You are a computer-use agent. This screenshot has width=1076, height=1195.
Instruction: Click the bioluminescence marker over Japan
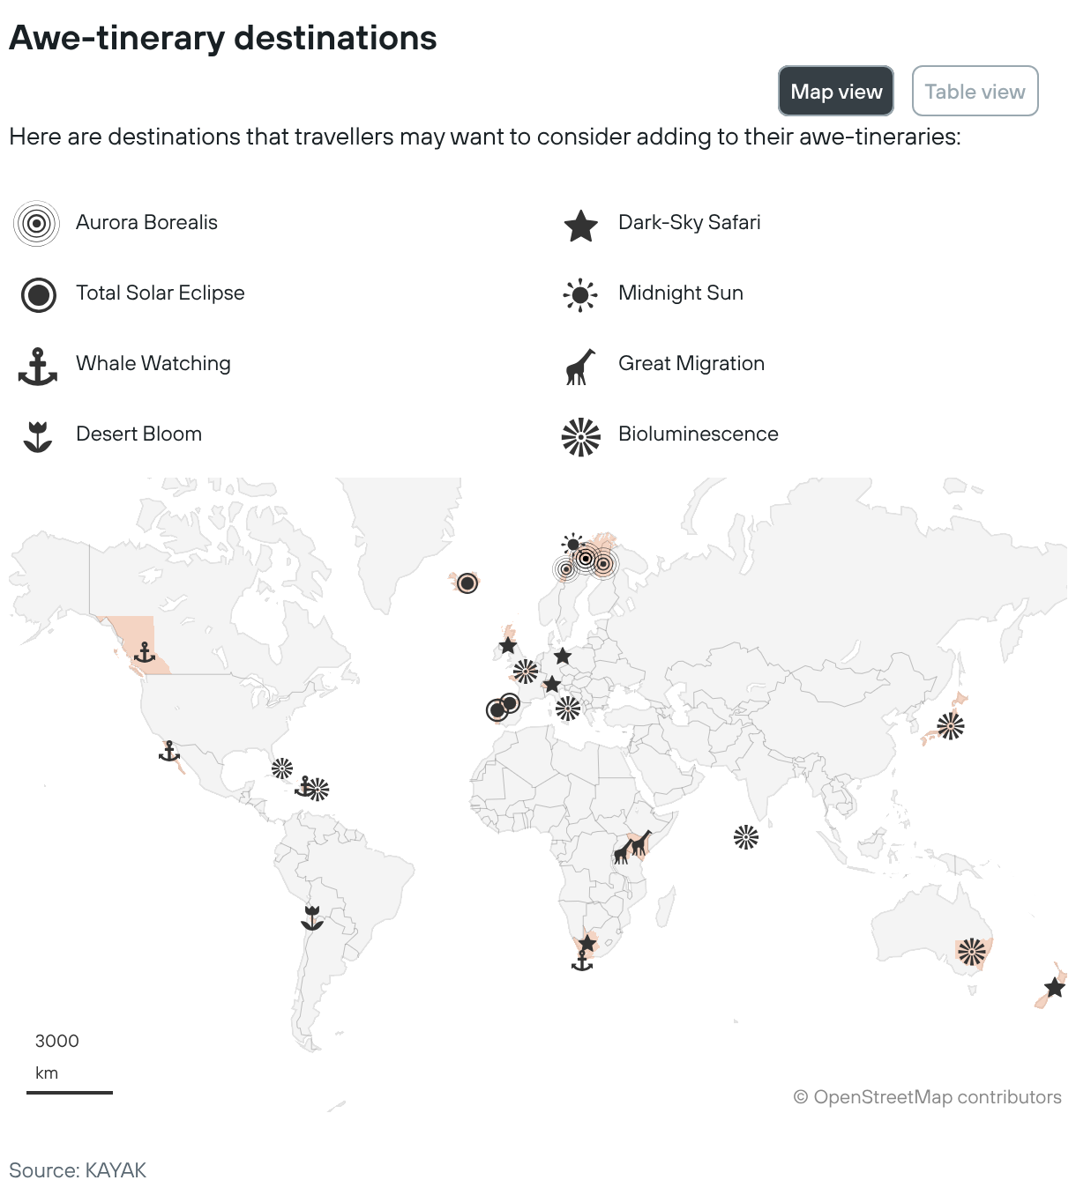pyautogui.click(x=950, y=726)
